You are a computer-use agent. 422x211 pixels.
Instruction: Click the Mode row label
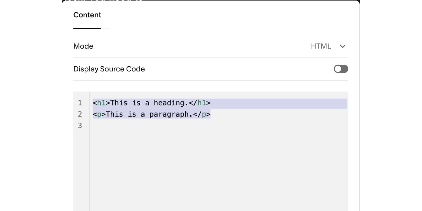[83, 46]
